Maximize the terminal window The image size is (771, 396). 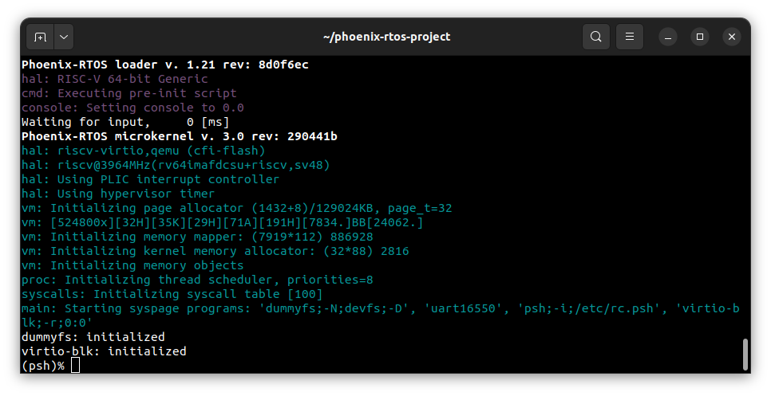pos(700,37)
